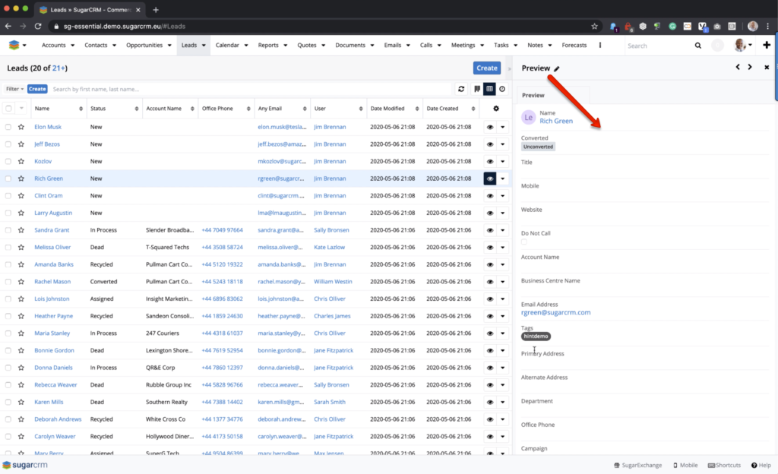Expand the Accounts module dropdown arrow
Viewport: 778px width, 474px height.
72,46
